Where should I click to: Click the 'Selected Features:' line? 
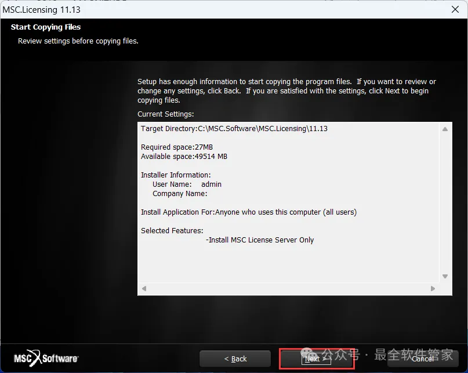pos(172,230)
